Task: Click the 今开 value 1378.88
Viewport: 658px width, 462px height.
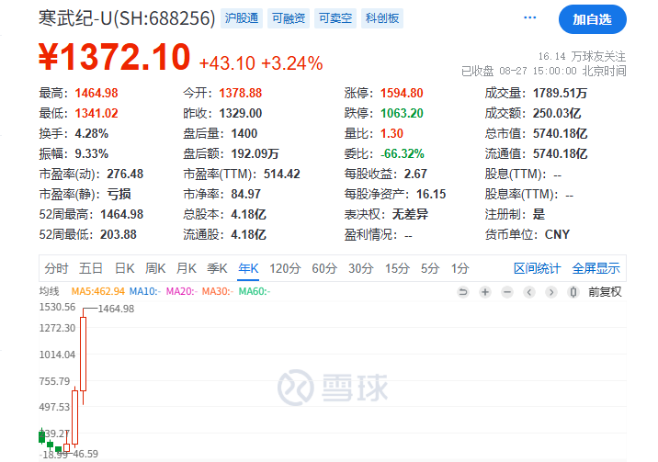Action: (x=241, y=93)
